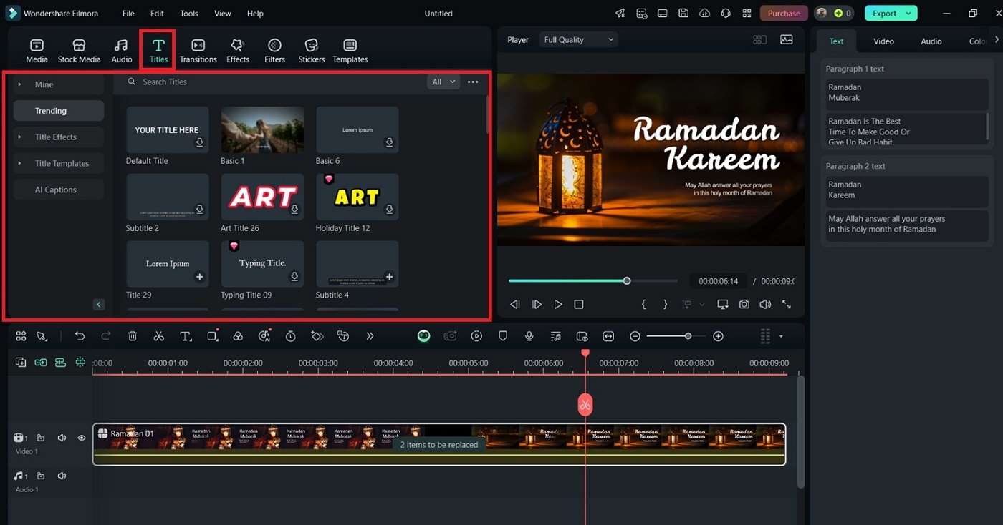Mute the Video 1 track speaker
Screen dimensions: 1003x525
(62, 438)
